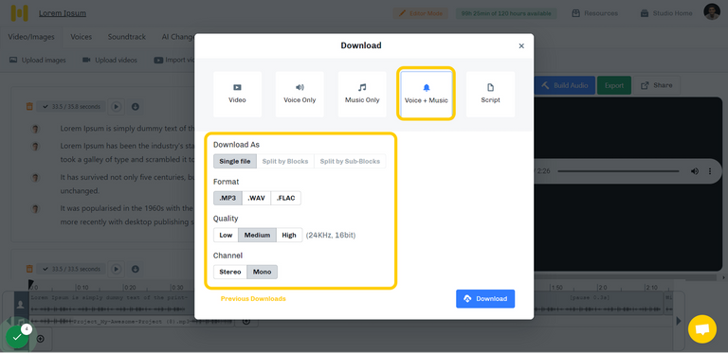
Task: Open the Previous Downloads link
Action: [x=253, y=299]
